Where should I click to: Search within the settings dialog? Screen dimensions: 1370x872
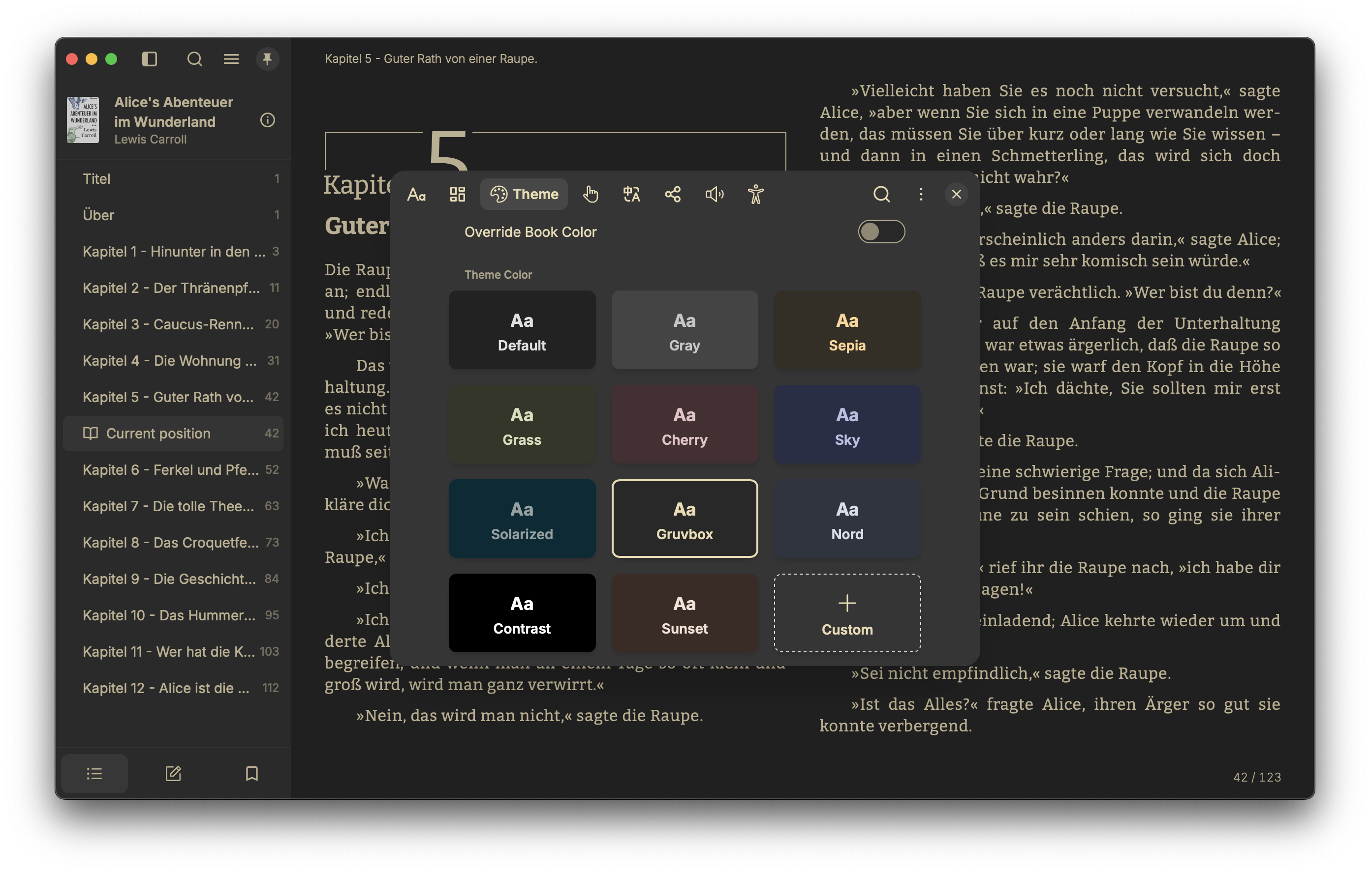point(881,195)
